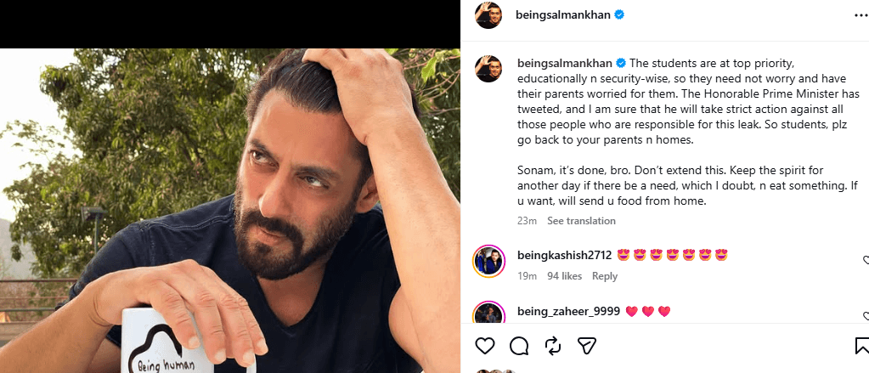Viewport: 869px width, 373px height.
Task: Open beingkashish2712 username link
Action: [x=564, y=255]
